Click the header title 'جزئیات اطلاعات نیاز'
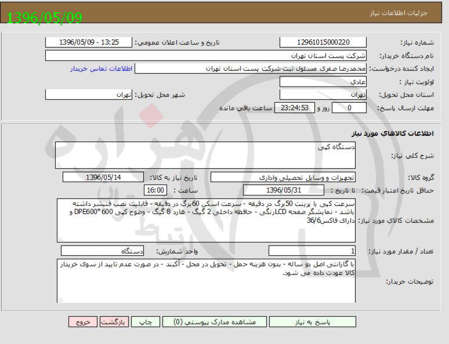 pos(399,13)
